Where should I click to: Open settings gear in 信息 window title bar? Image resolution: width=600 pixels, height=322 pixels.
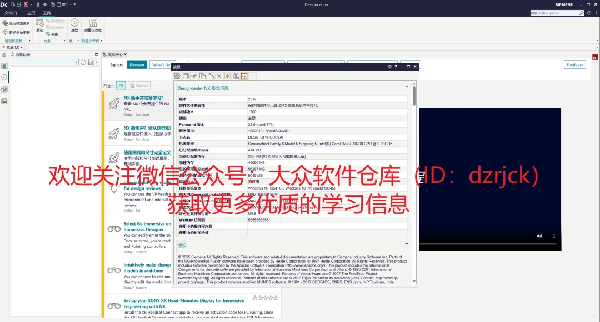(x=390, y=67)
